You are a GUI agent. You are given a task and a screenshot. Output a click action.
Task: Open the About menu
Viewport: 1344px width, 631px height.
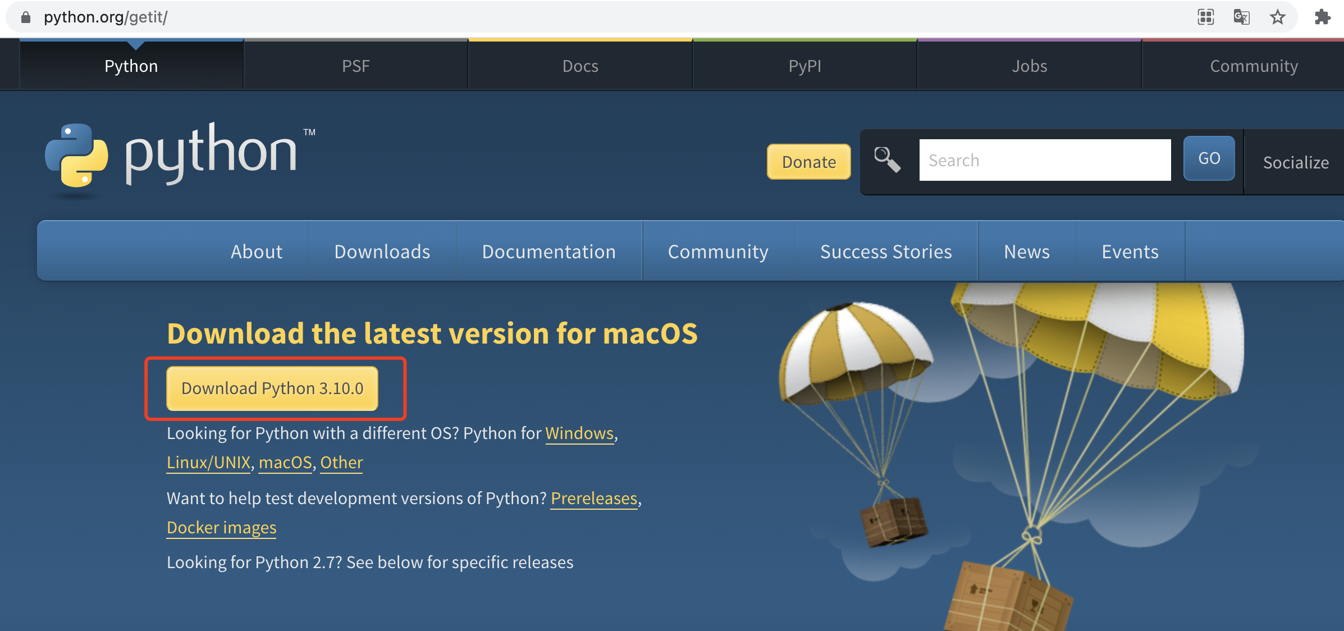click(257, 252)
